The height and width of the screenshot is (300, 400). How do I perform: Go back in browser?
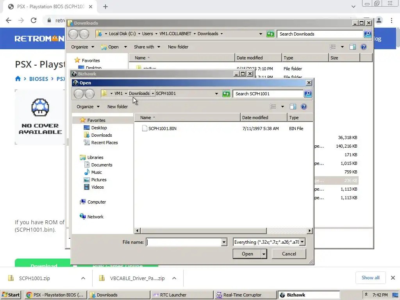point(9,20)
